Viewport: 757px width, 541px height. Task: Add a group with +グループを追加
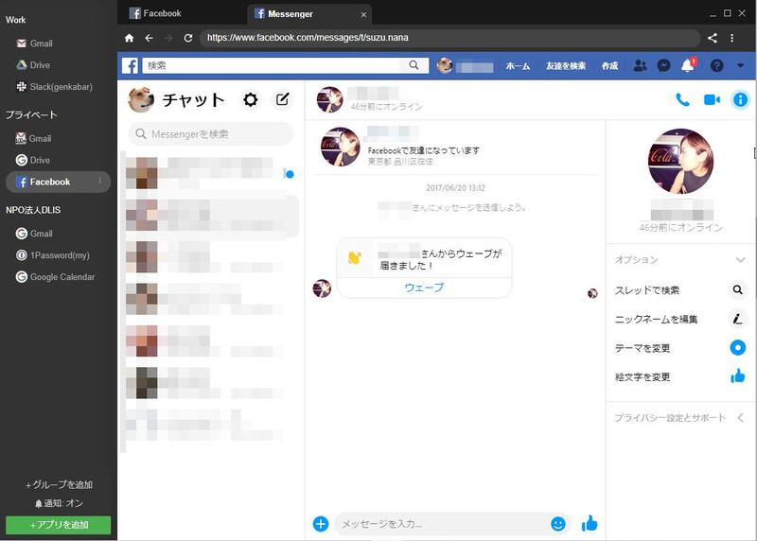point(59,484)
